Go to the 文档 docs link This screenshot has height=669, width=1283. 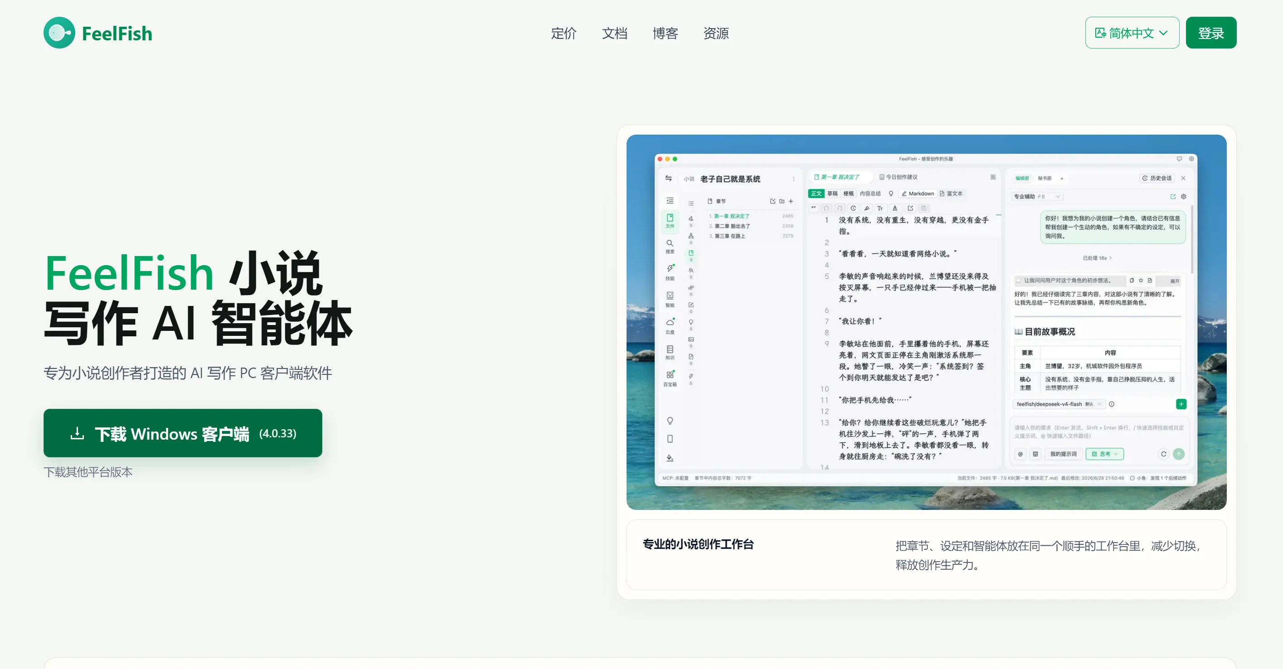point(614,34)
